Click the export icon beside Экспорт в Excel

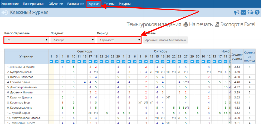pyautogui.click(x=217, y=24)
